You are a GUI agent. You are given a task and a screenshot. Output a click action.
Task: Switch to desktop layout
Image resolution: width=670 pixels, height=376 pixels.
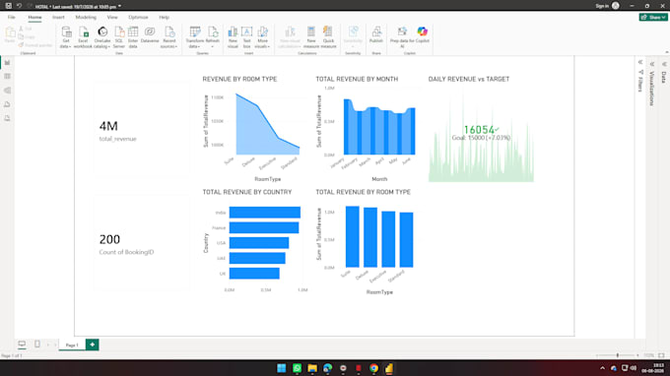[x=22, y=344]
